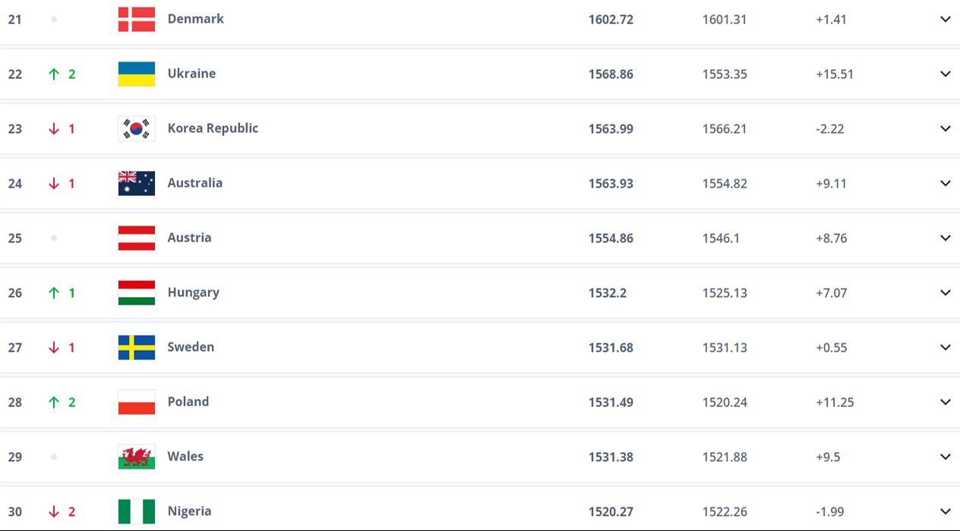The image size is (960, 531).
Task: Click Ukraine's green up arrow indicator
Action: click(x=54, y=74)
